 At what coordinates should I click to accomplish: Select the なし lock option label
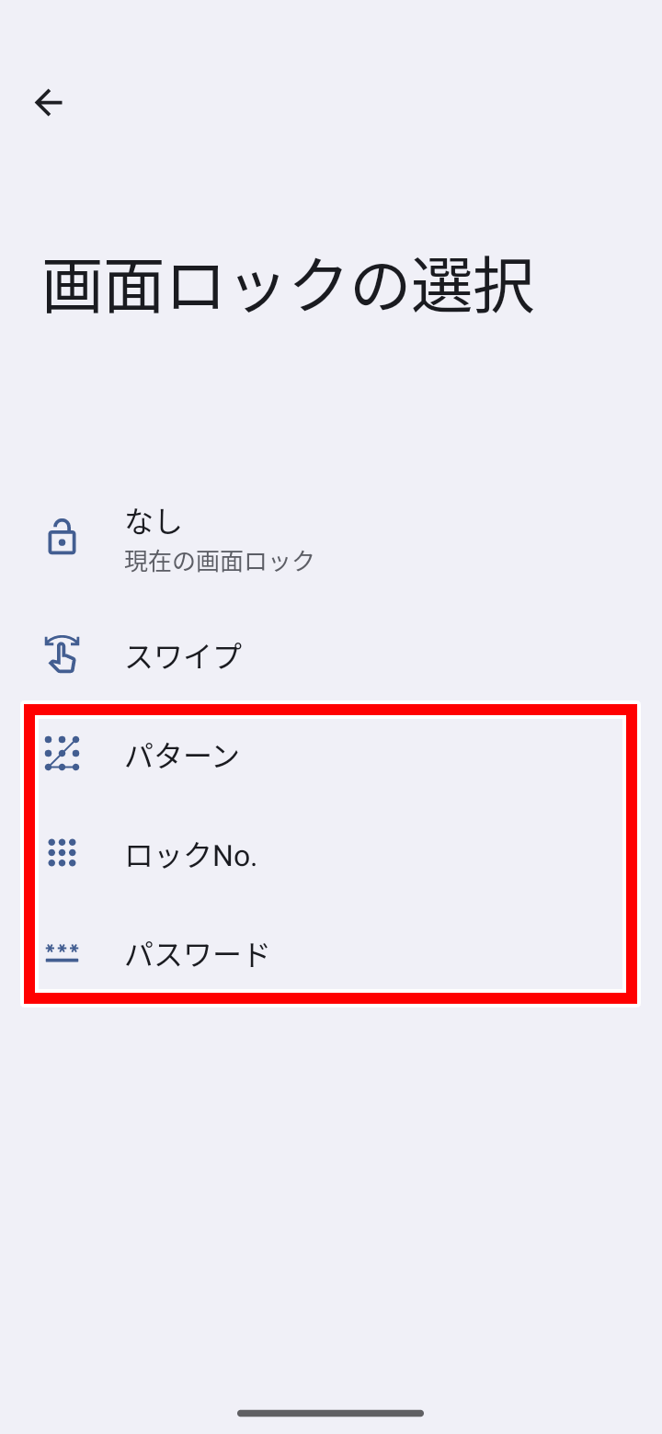[154, 521]
